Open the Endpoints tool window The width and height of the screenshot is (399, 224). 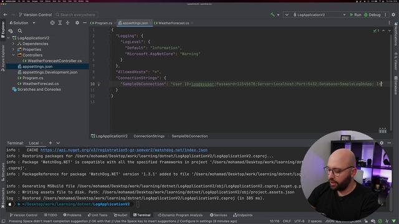tap(243, 215)
